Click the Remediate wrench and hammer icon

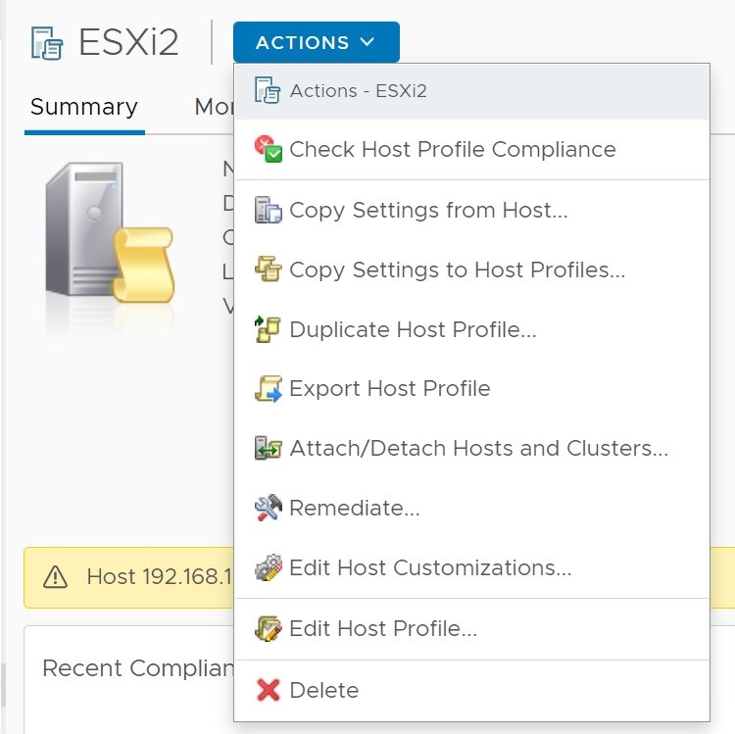pos(268,509)
